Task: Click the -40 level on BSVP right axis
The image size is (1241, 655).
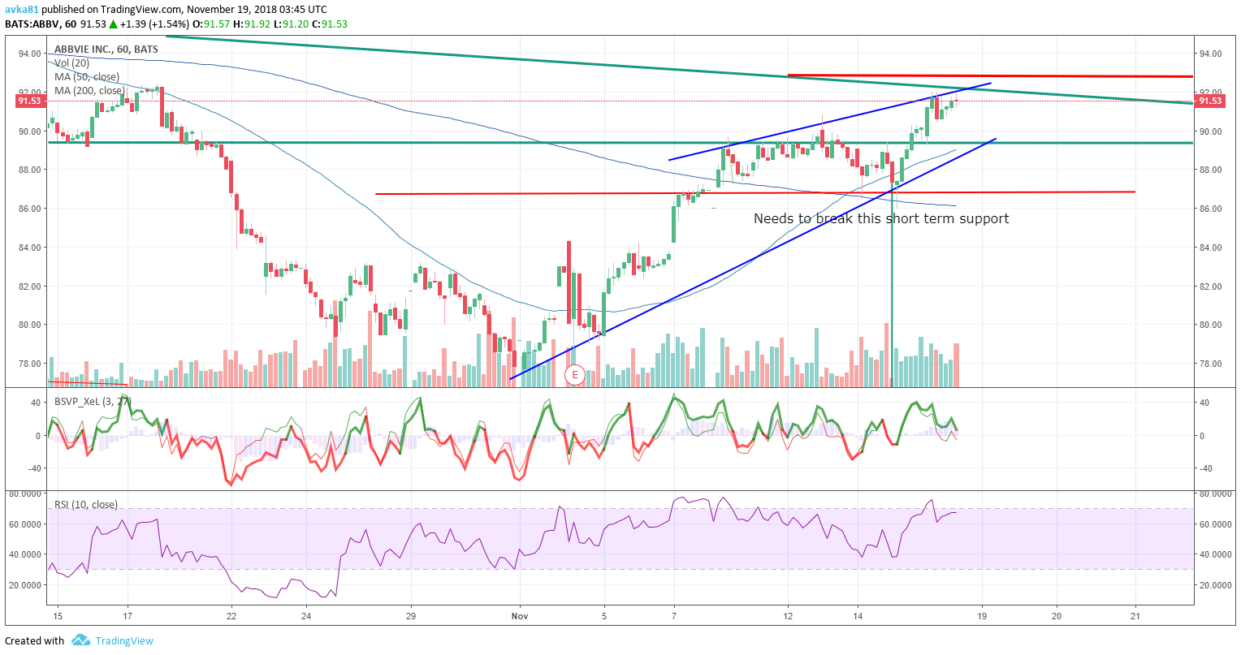Action: point(1207,468)
